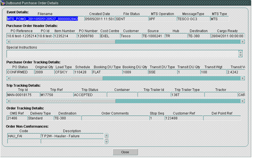Click the OMS Ref field 21466

[17, 118]
